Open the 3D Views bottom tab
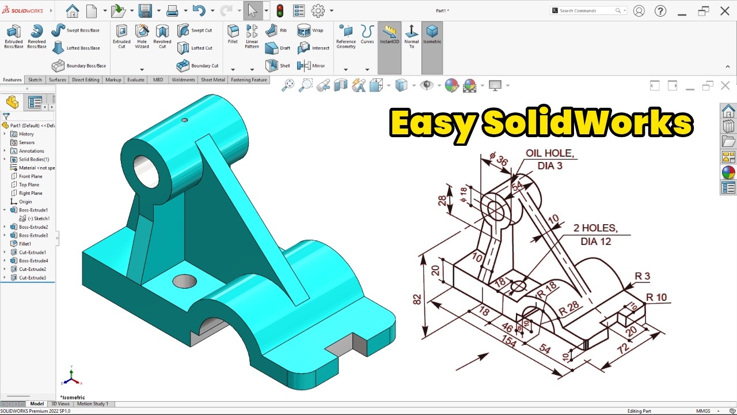The height and width of the screenshot is (415, 737). (60, 404)
